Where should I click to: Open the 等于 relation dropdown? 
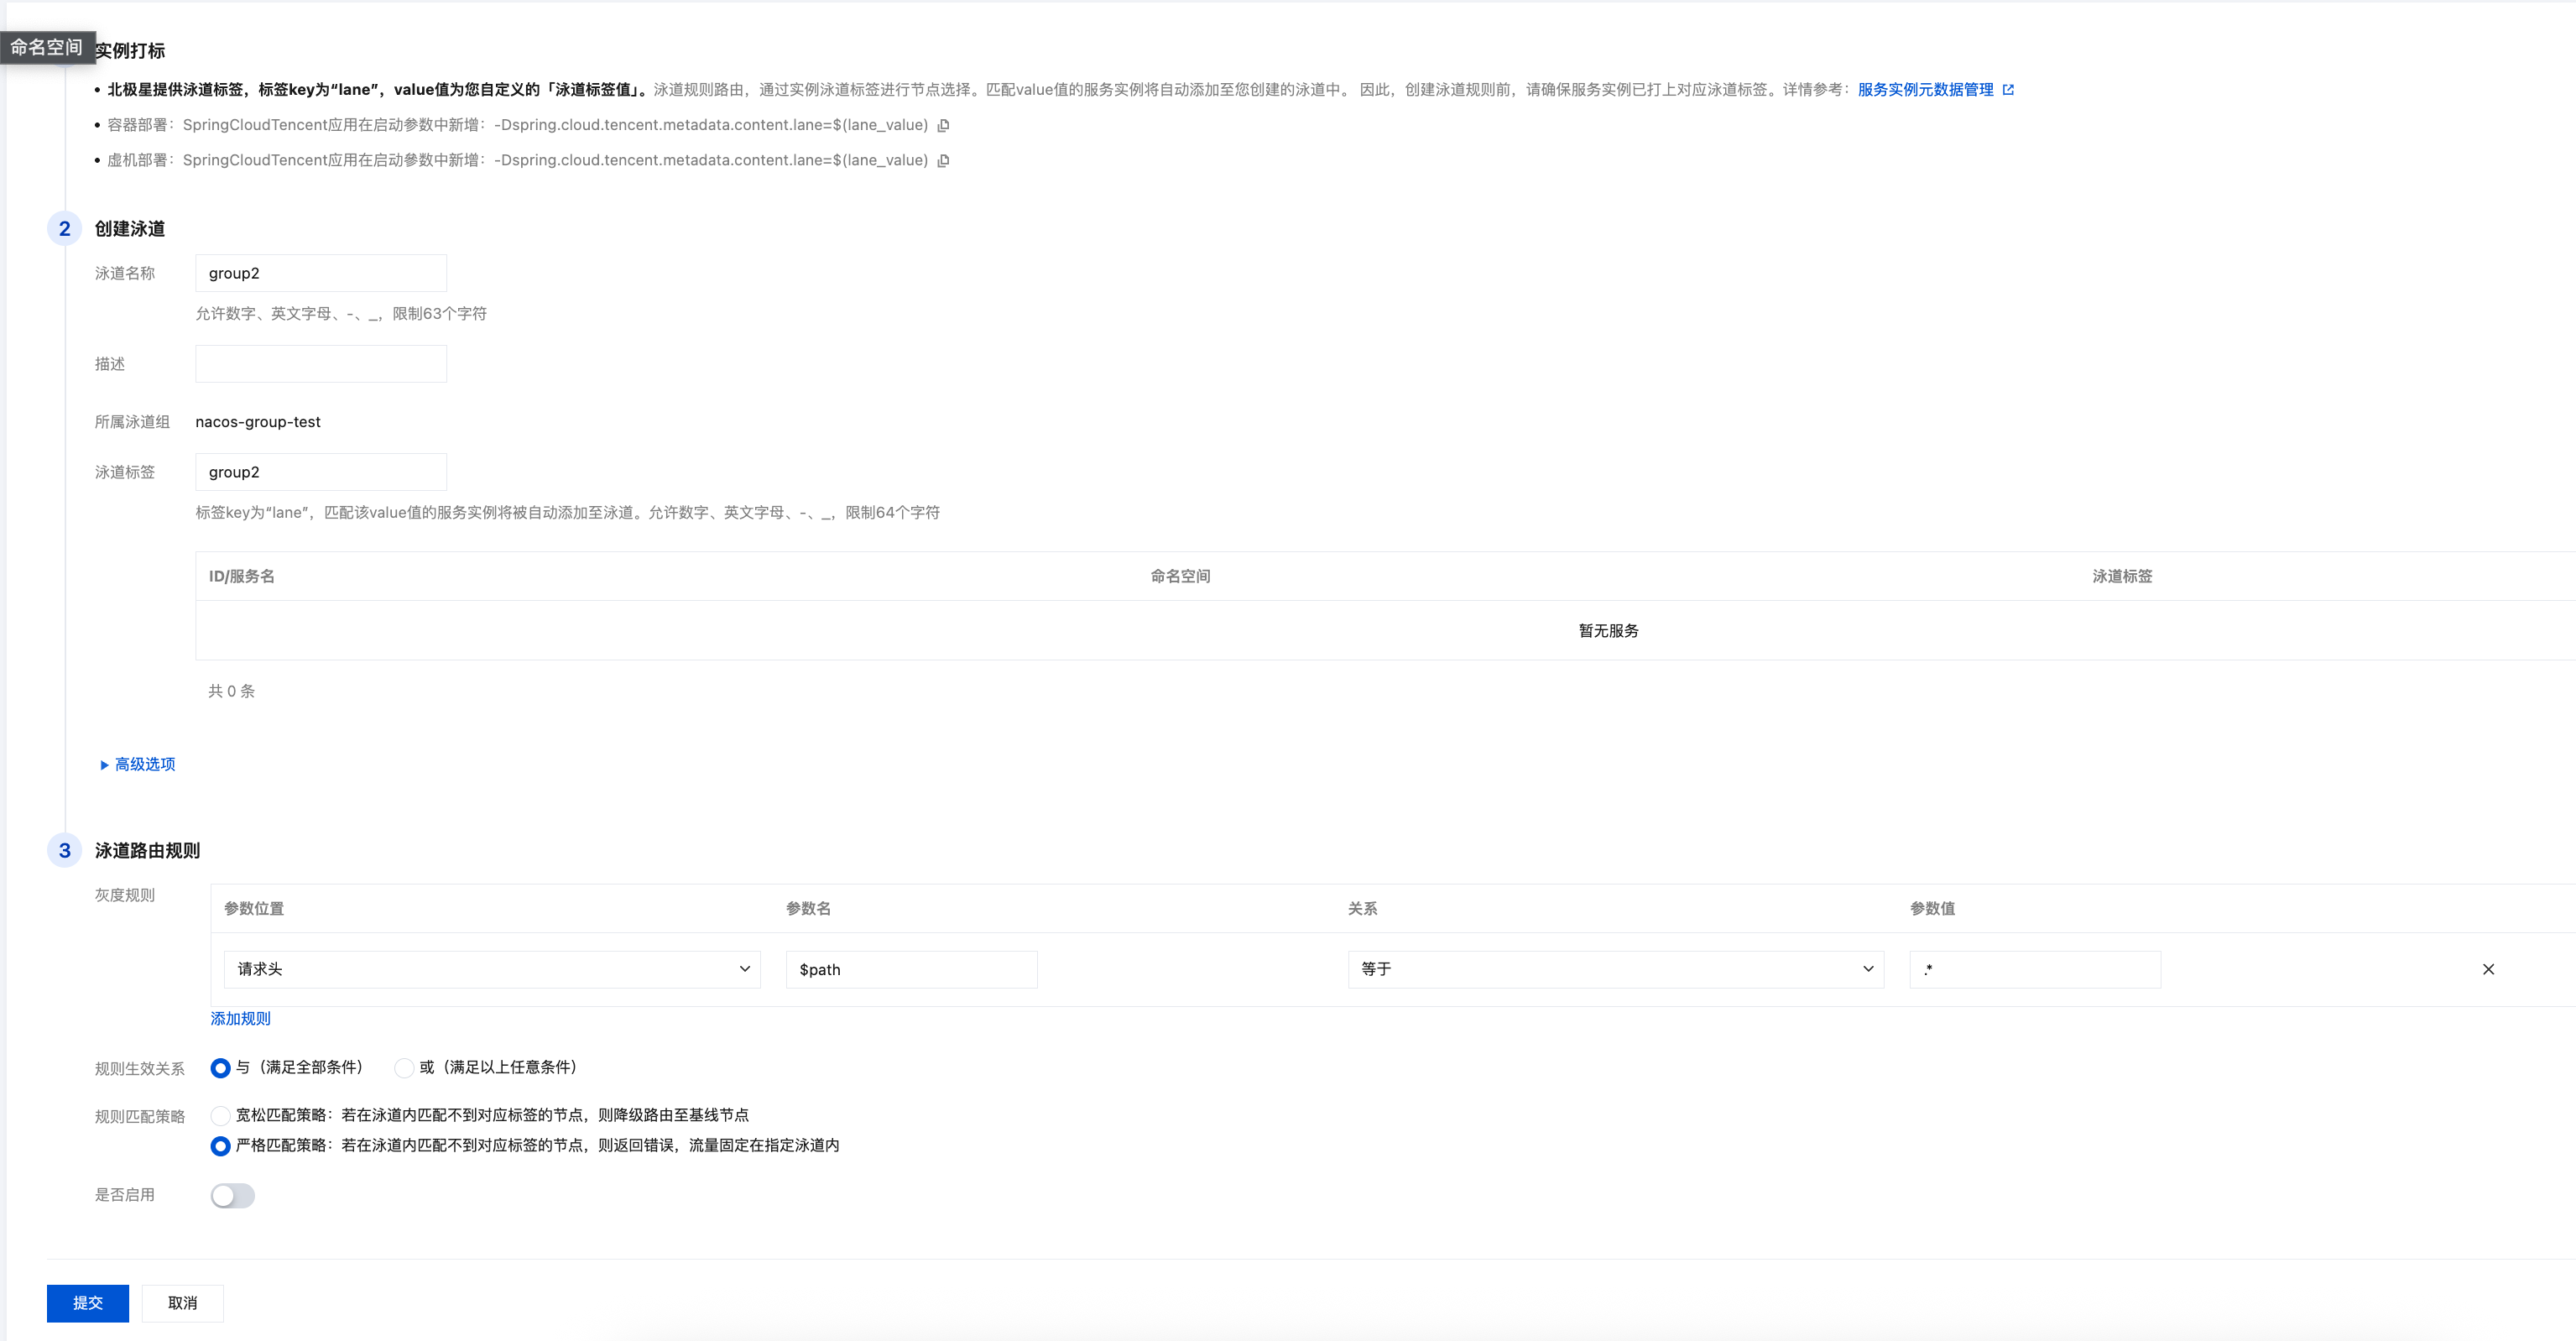coord(1615,969)
